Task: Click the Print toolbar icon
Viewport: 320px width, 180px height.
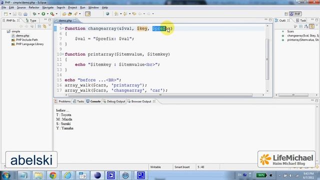Action: point(25,14)
